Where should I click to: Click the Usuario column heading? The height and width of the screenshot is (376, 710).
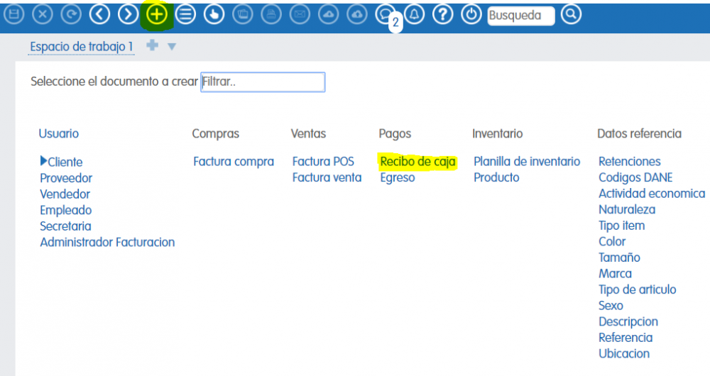point(59,133)
